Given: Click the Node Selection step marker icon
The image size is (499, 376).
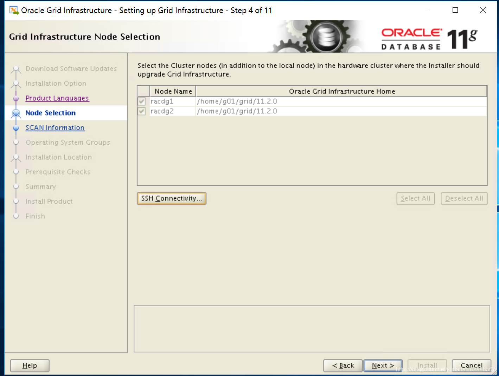Looking at the screenshot, I should [x=16, y=113].
